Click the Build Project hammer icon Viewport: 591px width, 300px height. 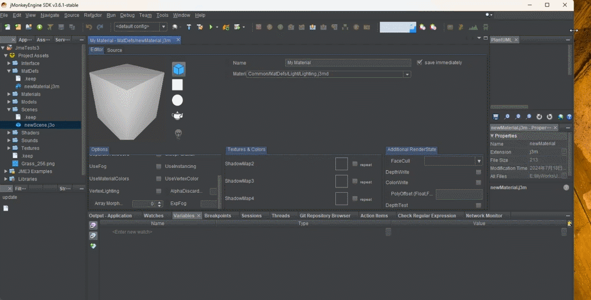coord(189,27)
